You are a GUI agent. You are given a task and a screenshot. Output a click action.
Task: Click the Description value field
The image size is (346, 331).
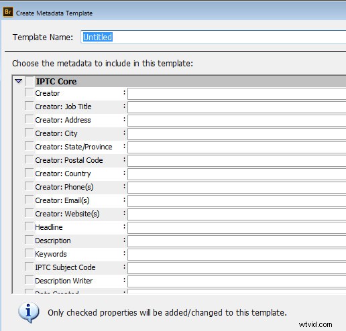[237, 241]
